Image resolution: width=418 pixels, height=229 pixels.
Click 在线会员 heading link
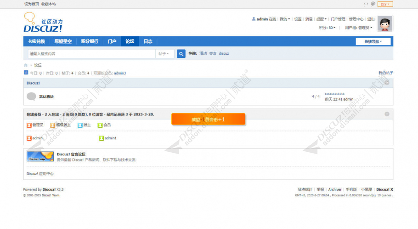(x=34, y=114)
